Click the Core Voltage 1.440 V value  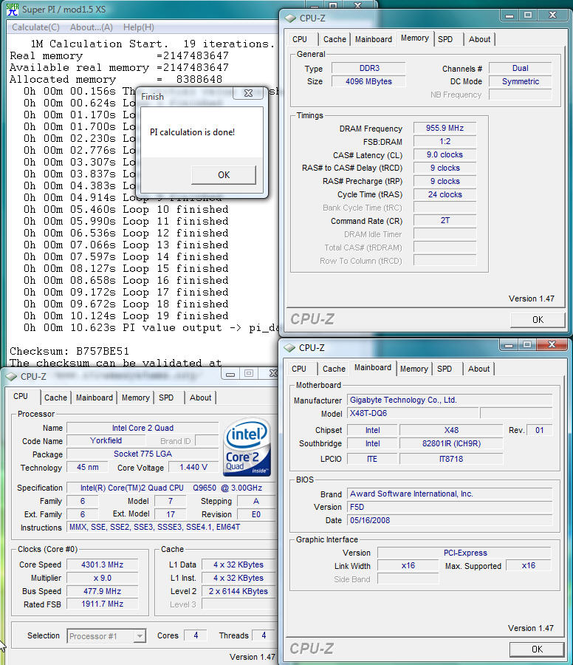193,467
